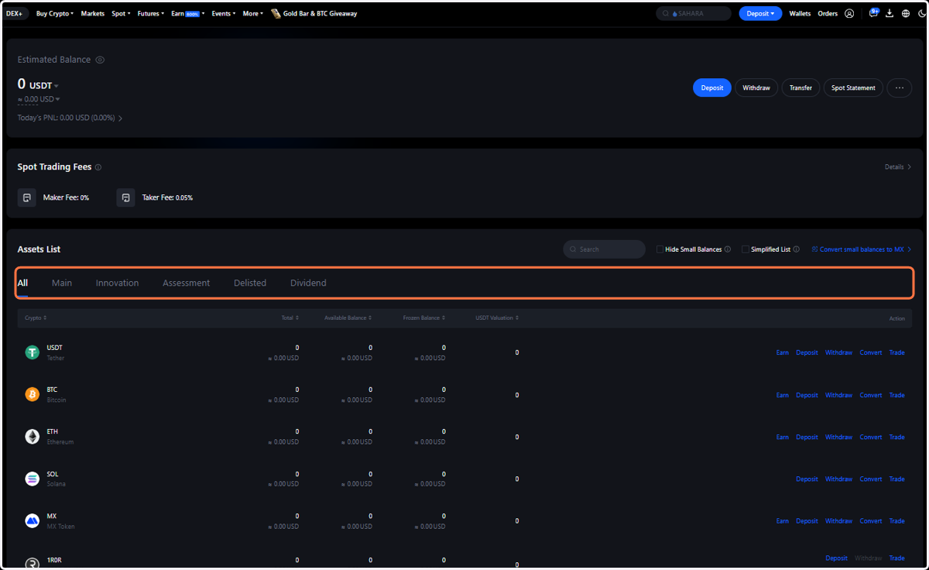Click the blue Deposit button in balance panel
The image size is (929, 570).
point(712,88)
